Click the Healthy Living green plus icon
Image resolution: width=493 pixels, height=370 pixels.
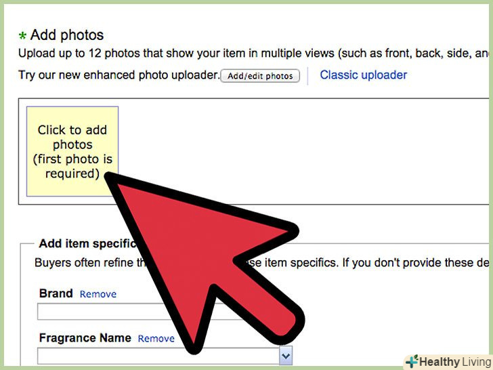412,361
